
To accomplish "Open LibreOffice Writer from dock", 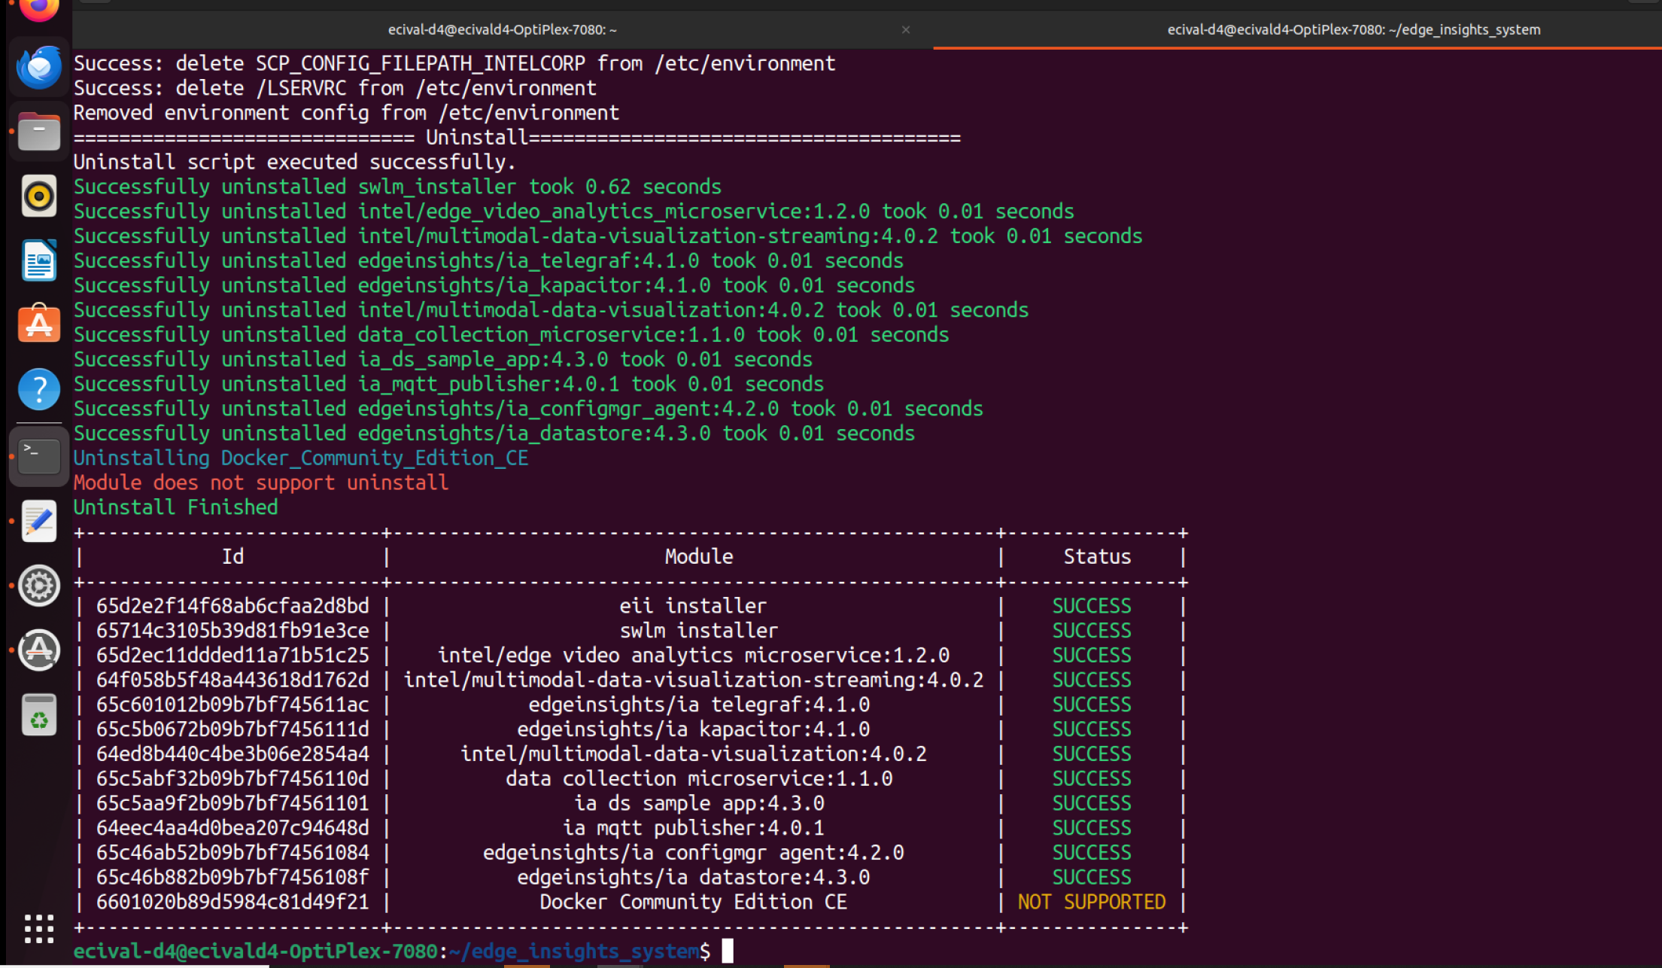I will click(x=39, y=260).
